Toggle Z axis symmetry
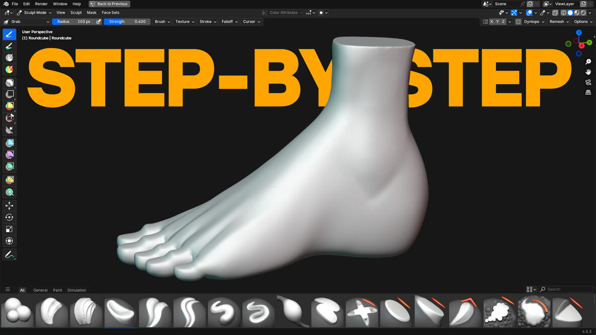This screenshot has width=596, height=335. [502, 22]
